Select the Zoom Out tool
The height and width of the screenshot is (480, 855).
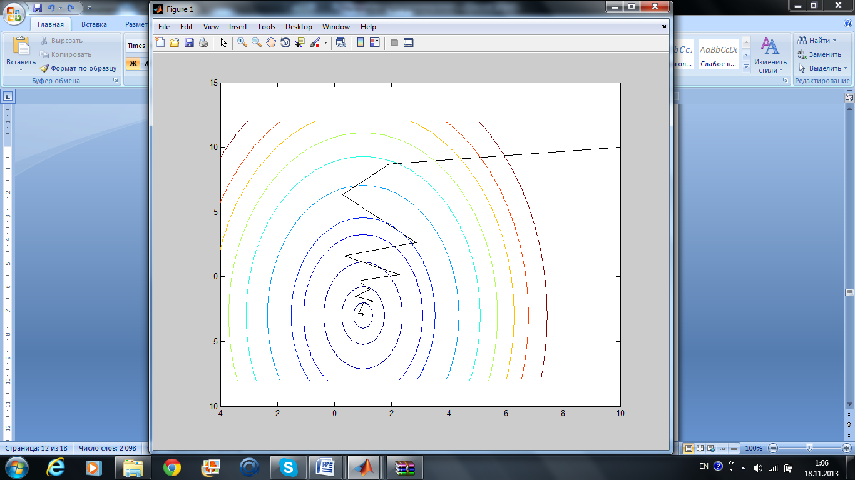point(257,43)
